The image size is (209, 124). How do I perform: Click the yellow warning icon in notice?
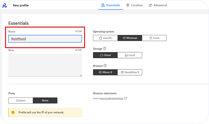click(13, 112)
